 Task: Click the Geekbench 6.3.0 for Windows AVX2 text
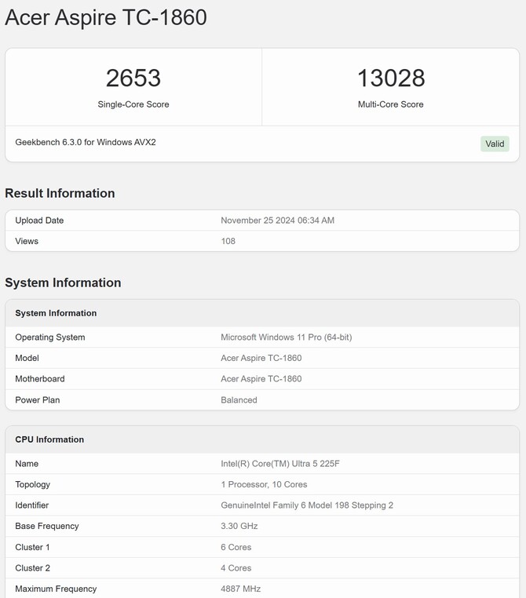point(86,142)
